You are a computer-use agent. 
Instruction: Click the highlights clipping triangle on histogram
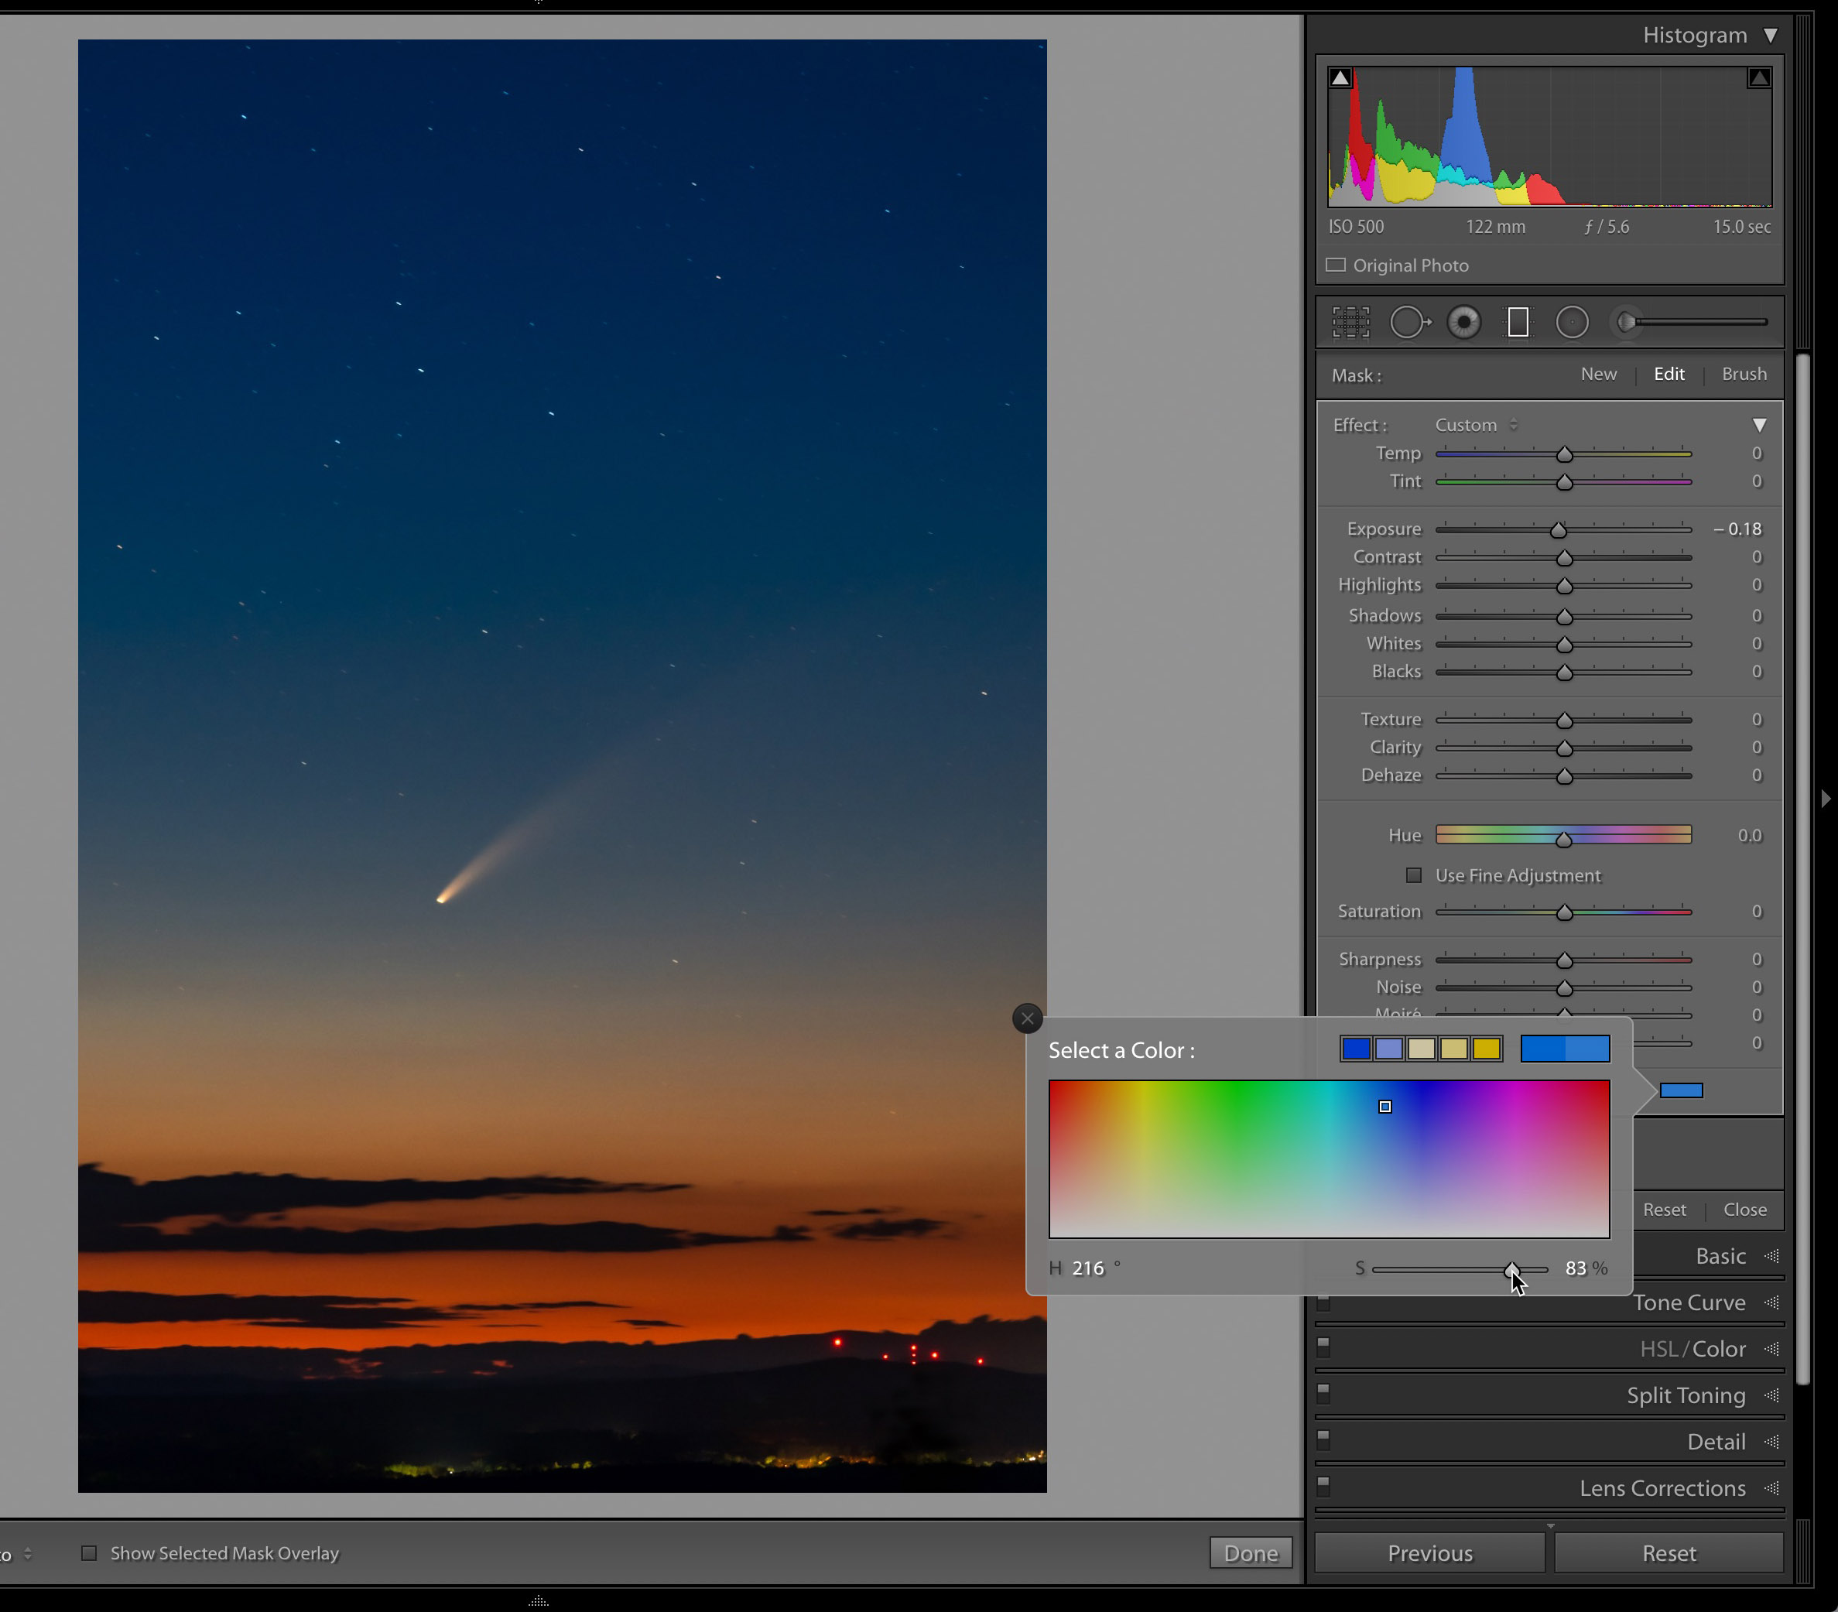tap(1758, 77)
